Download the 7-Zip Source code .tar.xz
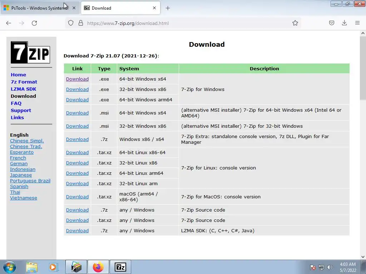The height and width of the screenshot is (274, 366). tap(77, 220)
